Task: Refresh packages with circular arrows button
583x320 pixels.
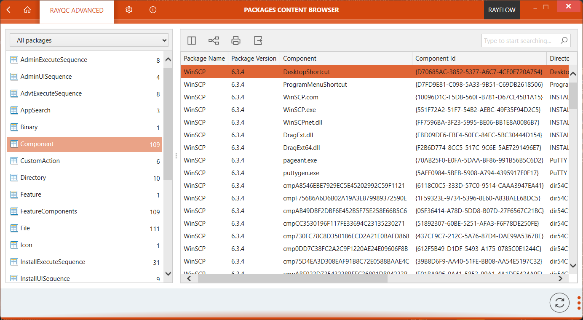Action: point(560,303)
